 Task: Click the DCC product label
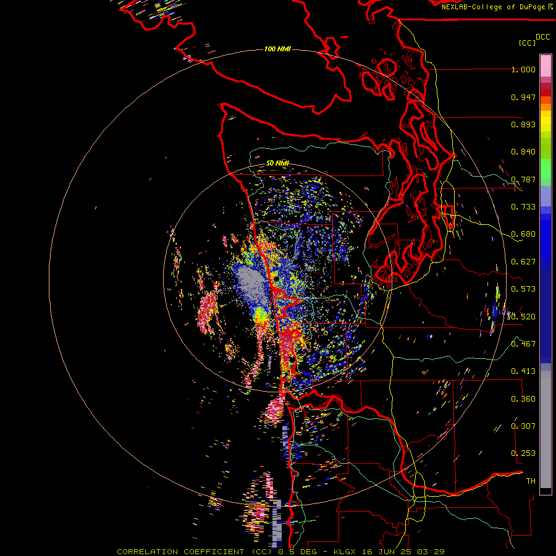pyautogui.click(x=543, y=37)
